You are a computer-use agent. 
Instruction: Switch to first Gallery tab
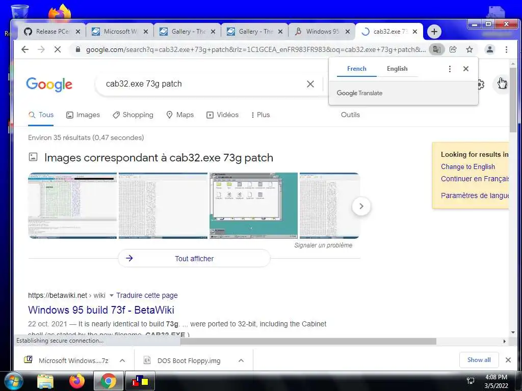[x=188, y=32]
